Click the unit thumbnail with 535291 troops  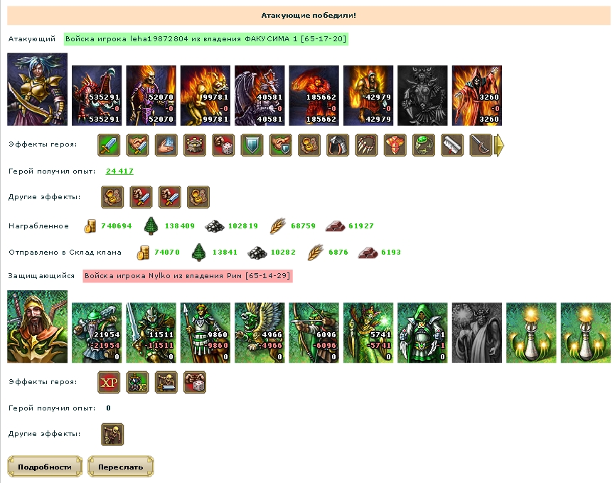click(x=97, y=95)
